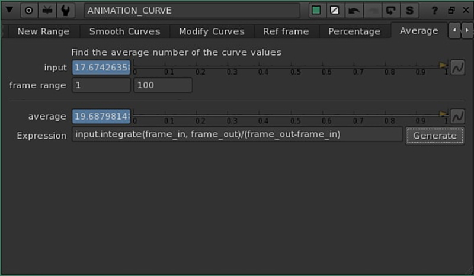
Task: Open animation menu for input knob
Action: 457,68
